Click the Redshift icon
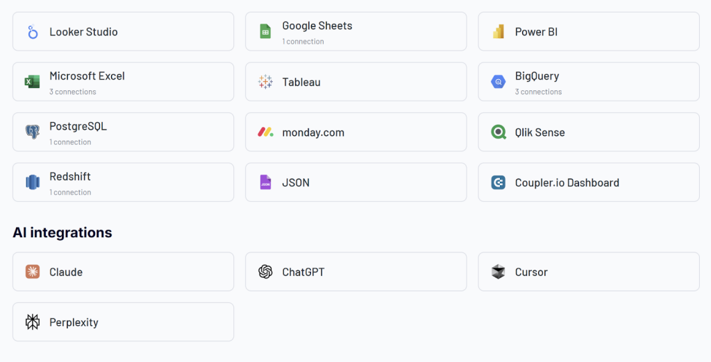The image size is (711, 362). 33,182
